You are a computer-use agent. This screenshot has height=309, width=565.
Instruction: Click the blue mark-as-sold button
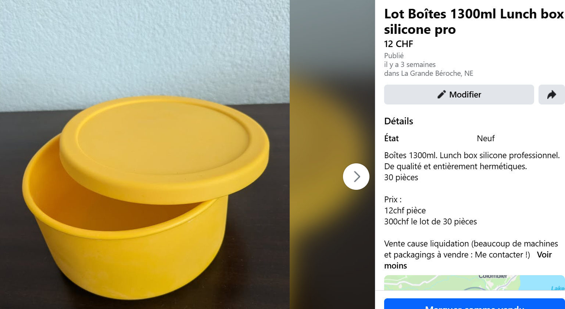coord(474,305)
